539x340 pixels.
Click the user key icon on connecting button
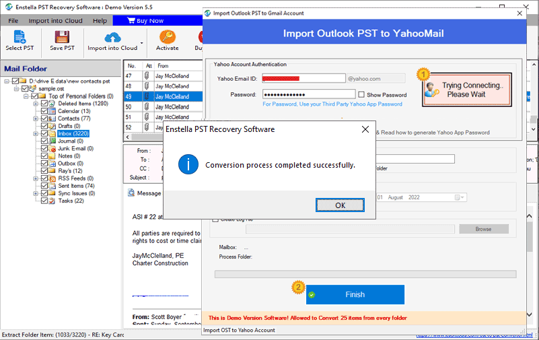click(431, 90)
